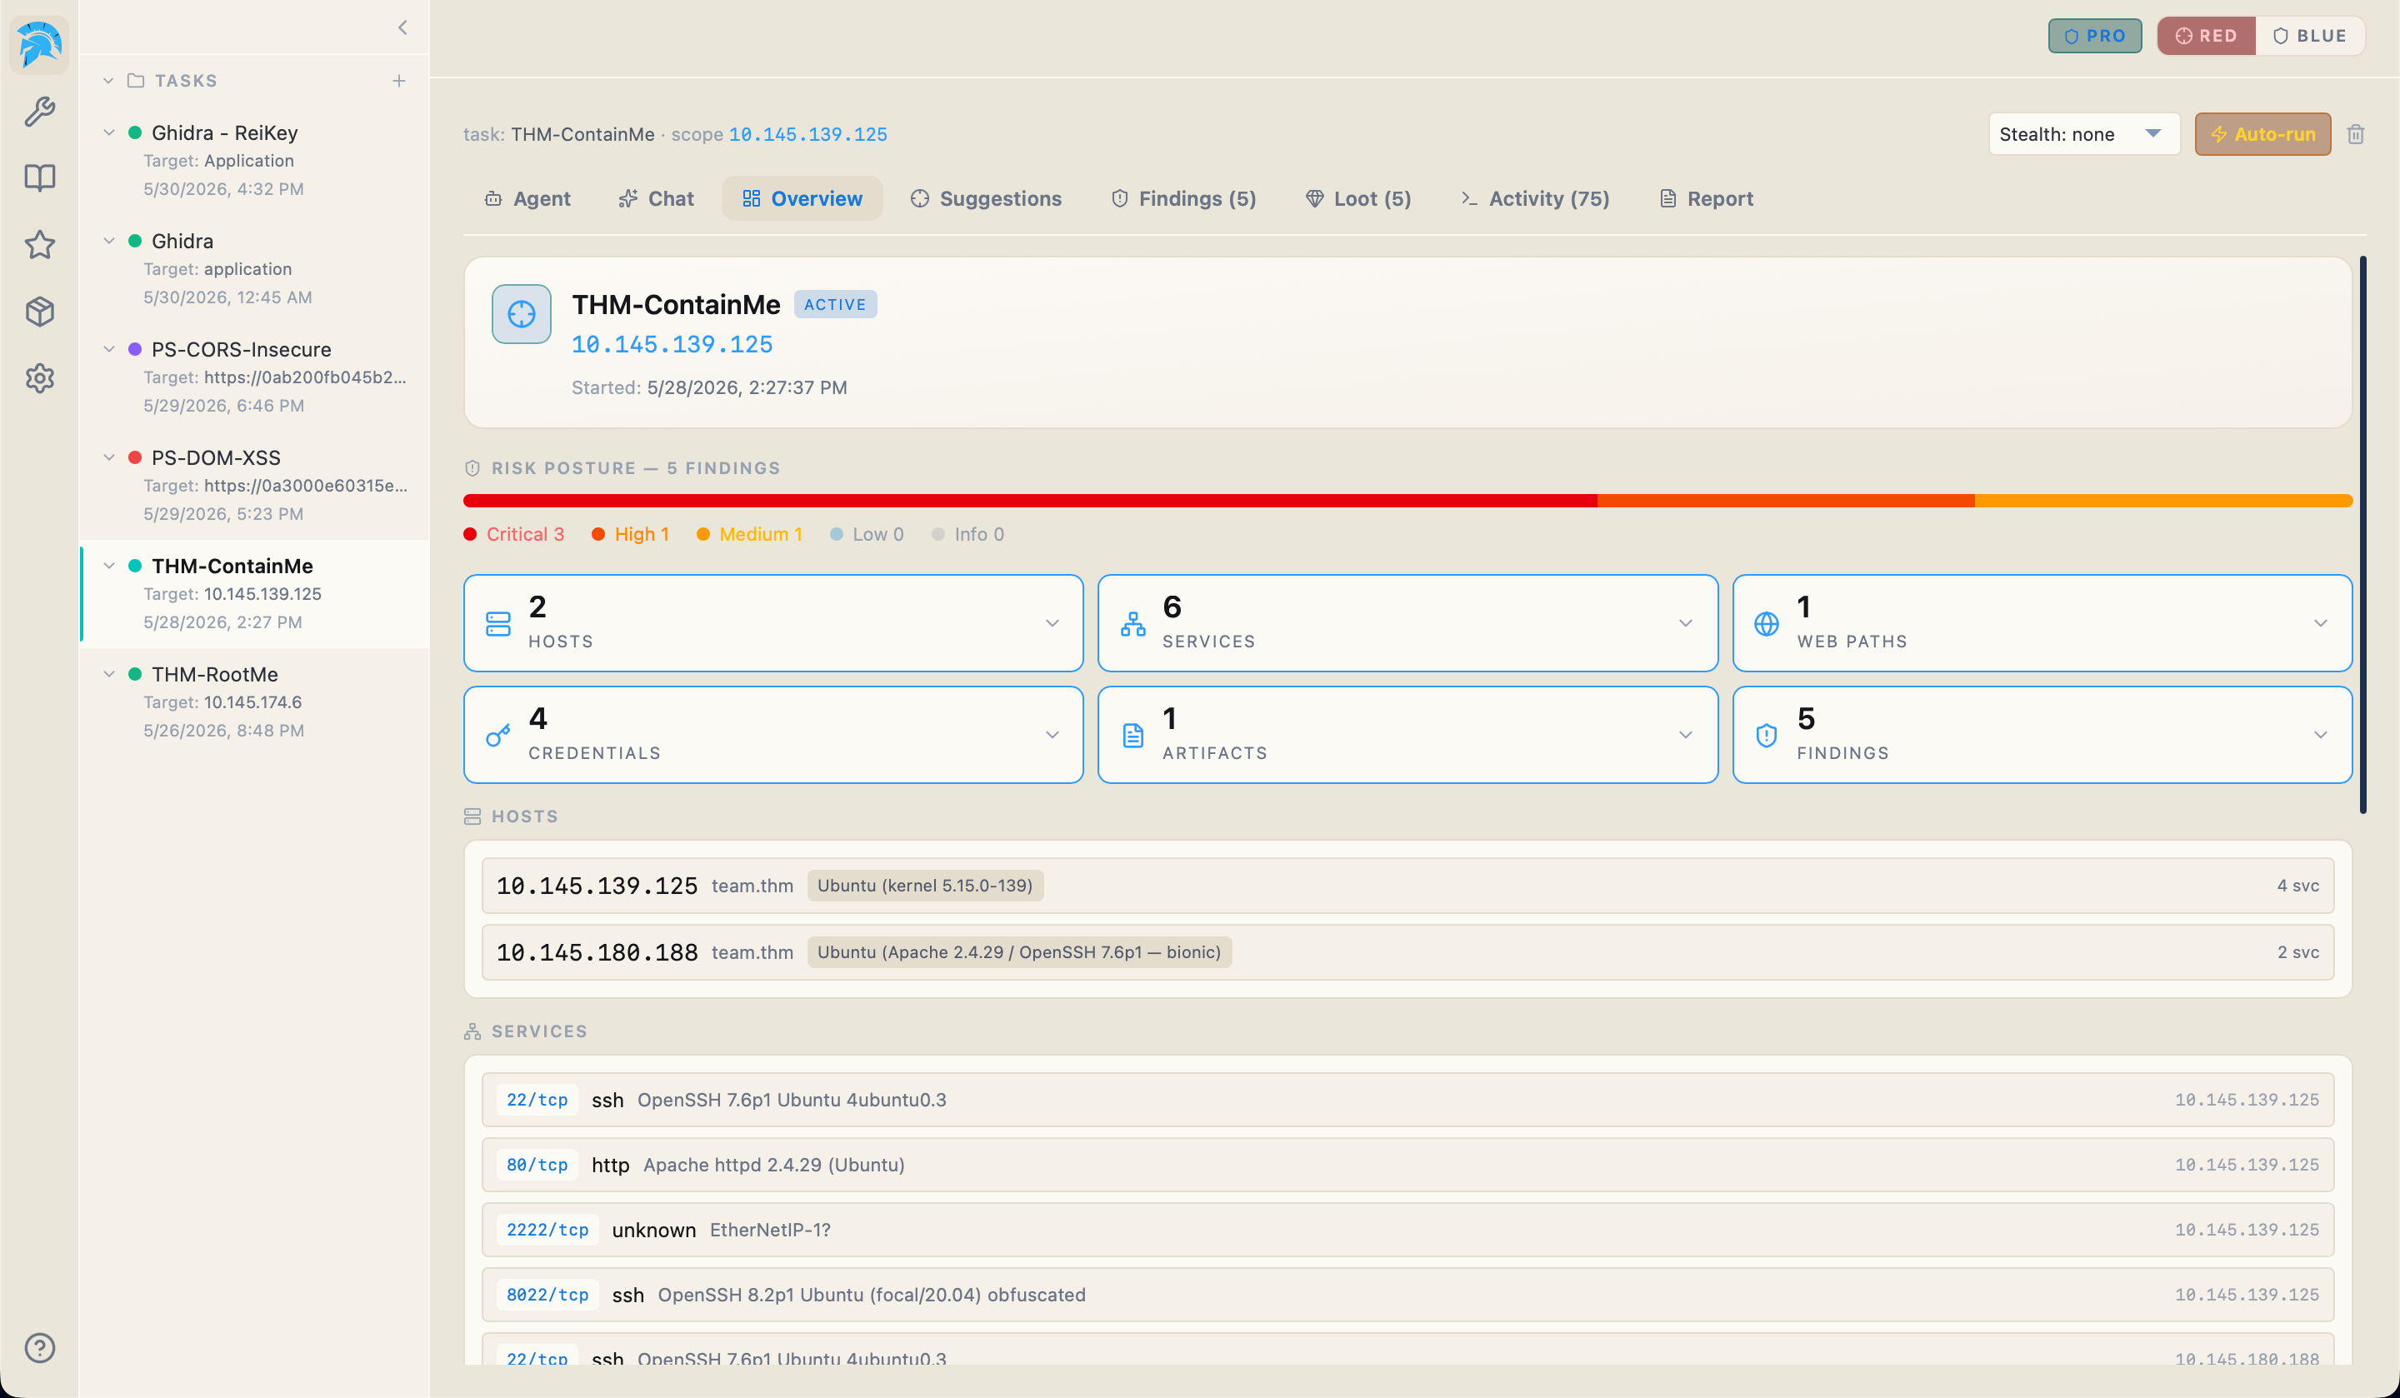This screenshot has width=2400, height=1398.
Task: Open the Report tab
Action: (1706, 198)
